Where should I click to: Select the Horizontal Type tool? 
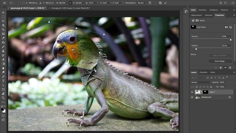coord(3,81)
